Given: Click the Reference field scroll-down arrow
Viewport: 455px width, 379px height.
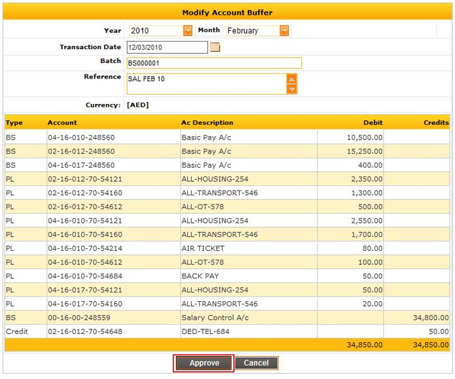Looking at the screenshot, I should 292,89.
